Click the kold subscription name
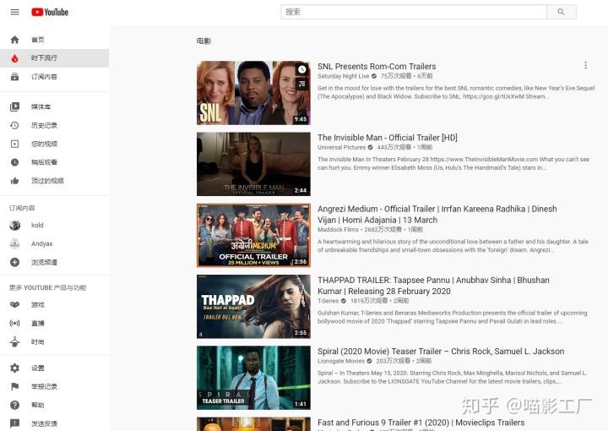 37,225
